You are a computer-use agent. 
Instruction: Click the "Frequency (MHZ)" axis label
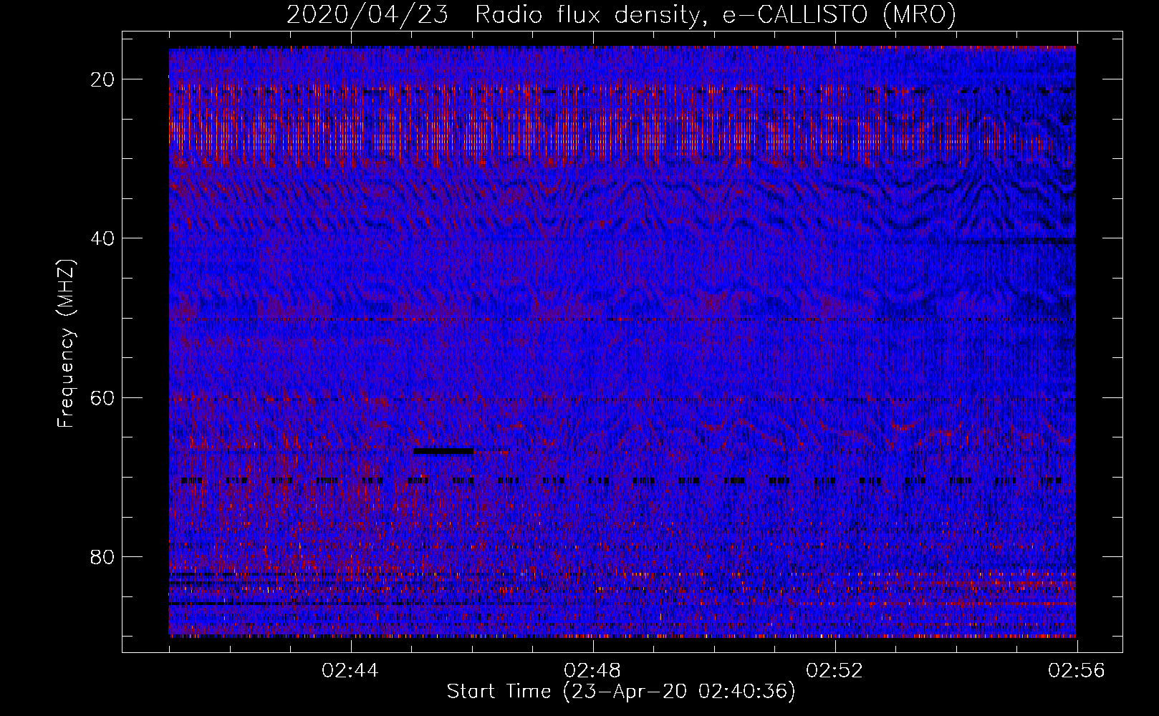click(66, 343)
